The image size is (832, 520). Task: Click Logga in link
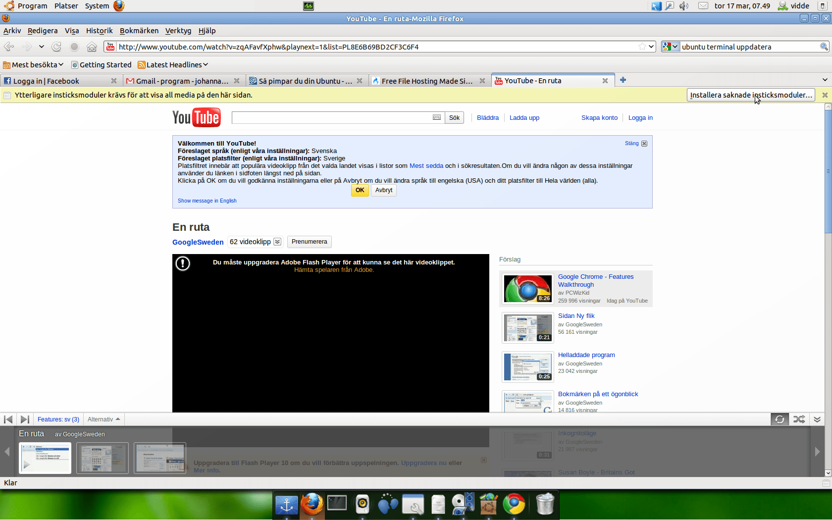640,118
